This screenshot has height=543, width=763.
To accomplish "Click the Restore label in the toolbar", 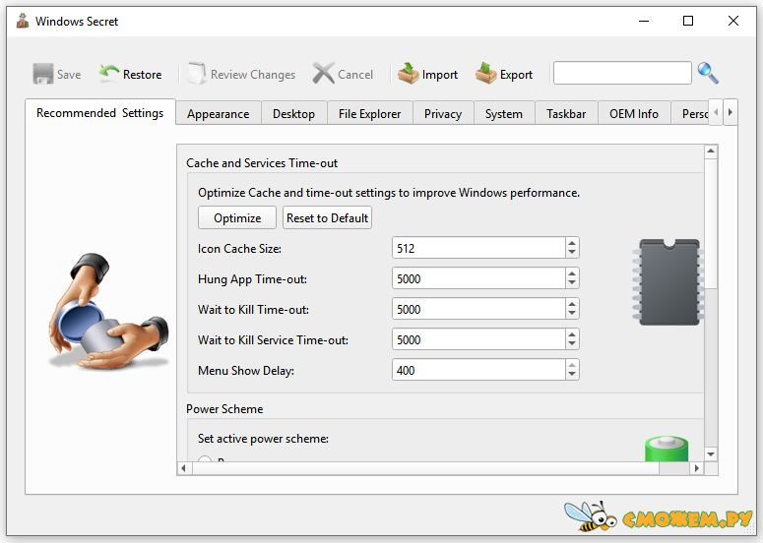I will click(142, 75).
